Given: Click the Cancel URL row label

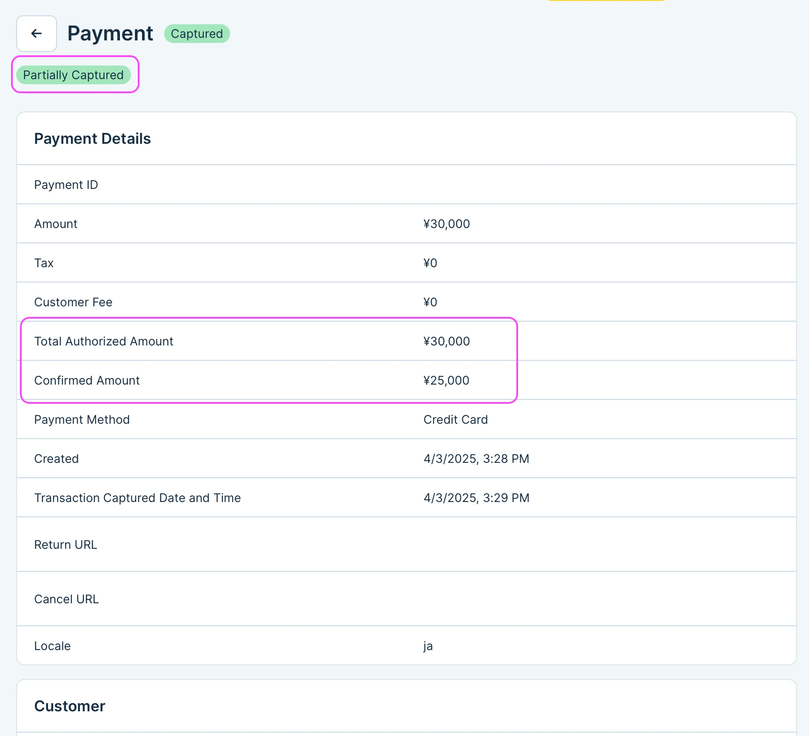Looking at the screenshot, I should click(x=66, y=599).
